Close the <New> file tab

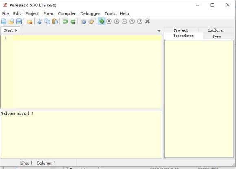coord(16,30)
